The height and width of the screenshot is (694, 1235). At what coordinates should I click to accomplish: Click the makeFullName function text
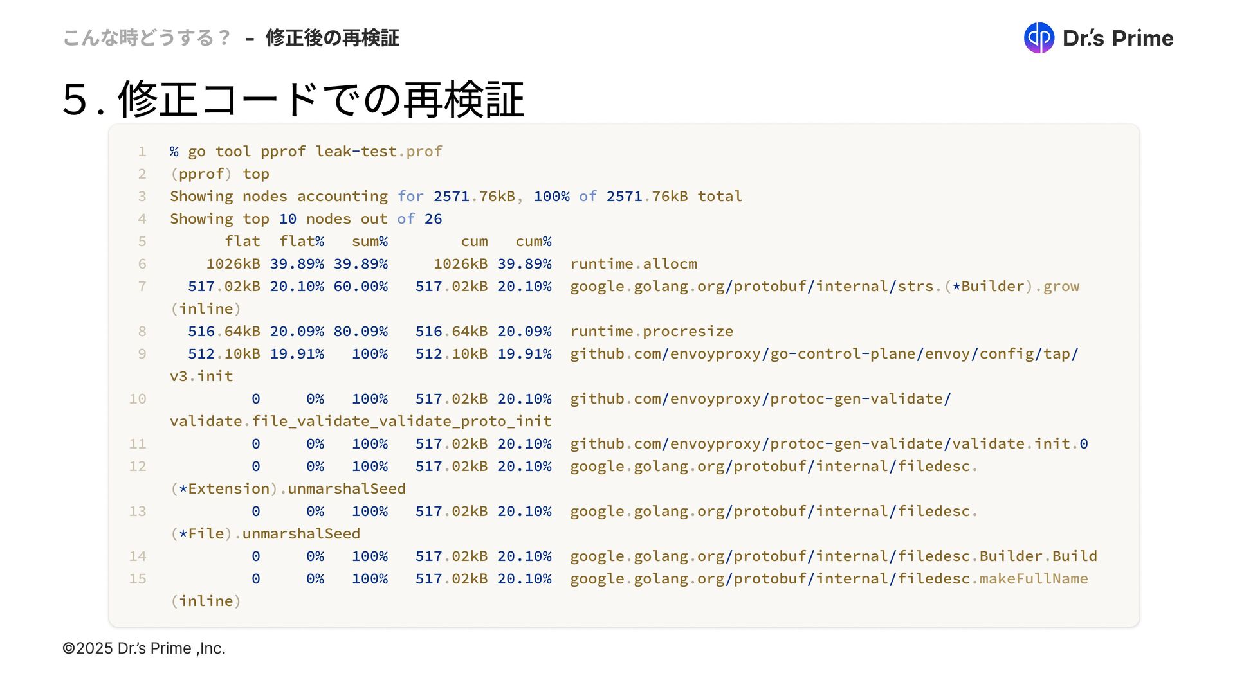click(x=1033, y=579)
